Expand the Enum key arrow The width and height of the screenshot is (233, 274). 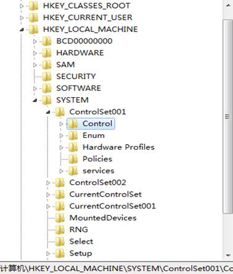[x=61, y=135]
